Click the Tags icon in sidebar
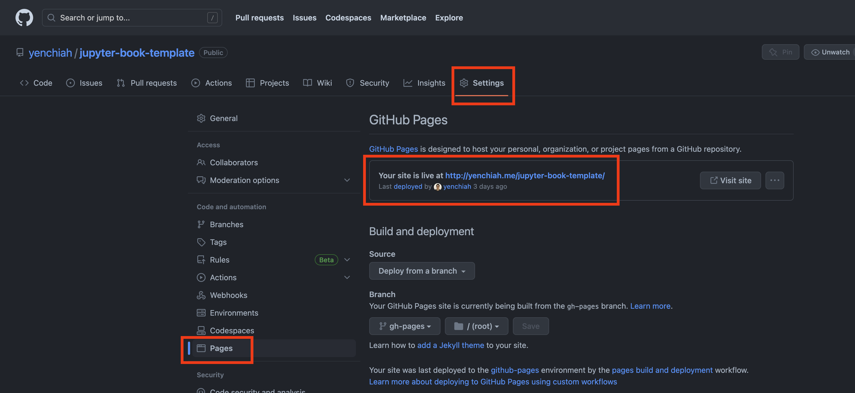Image resolution: width=855 pixels, height=393 pixels. (201, 242)
